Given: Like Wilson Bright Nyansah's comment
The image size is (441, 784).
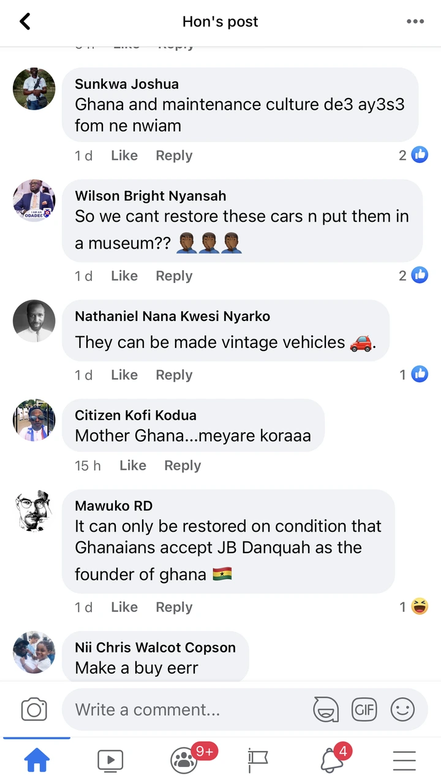Looking at the screenshot, I should pos(124,276).
